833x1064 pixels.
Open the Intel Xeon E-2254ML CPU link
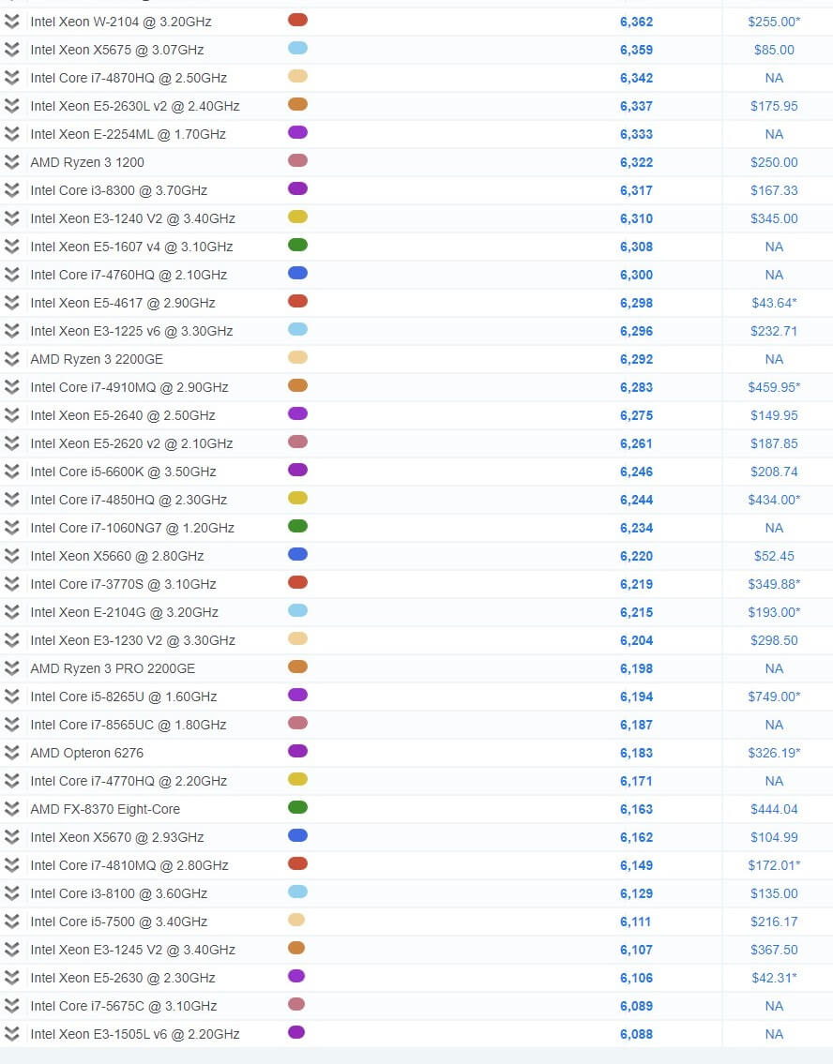click(x=128, y=134)
